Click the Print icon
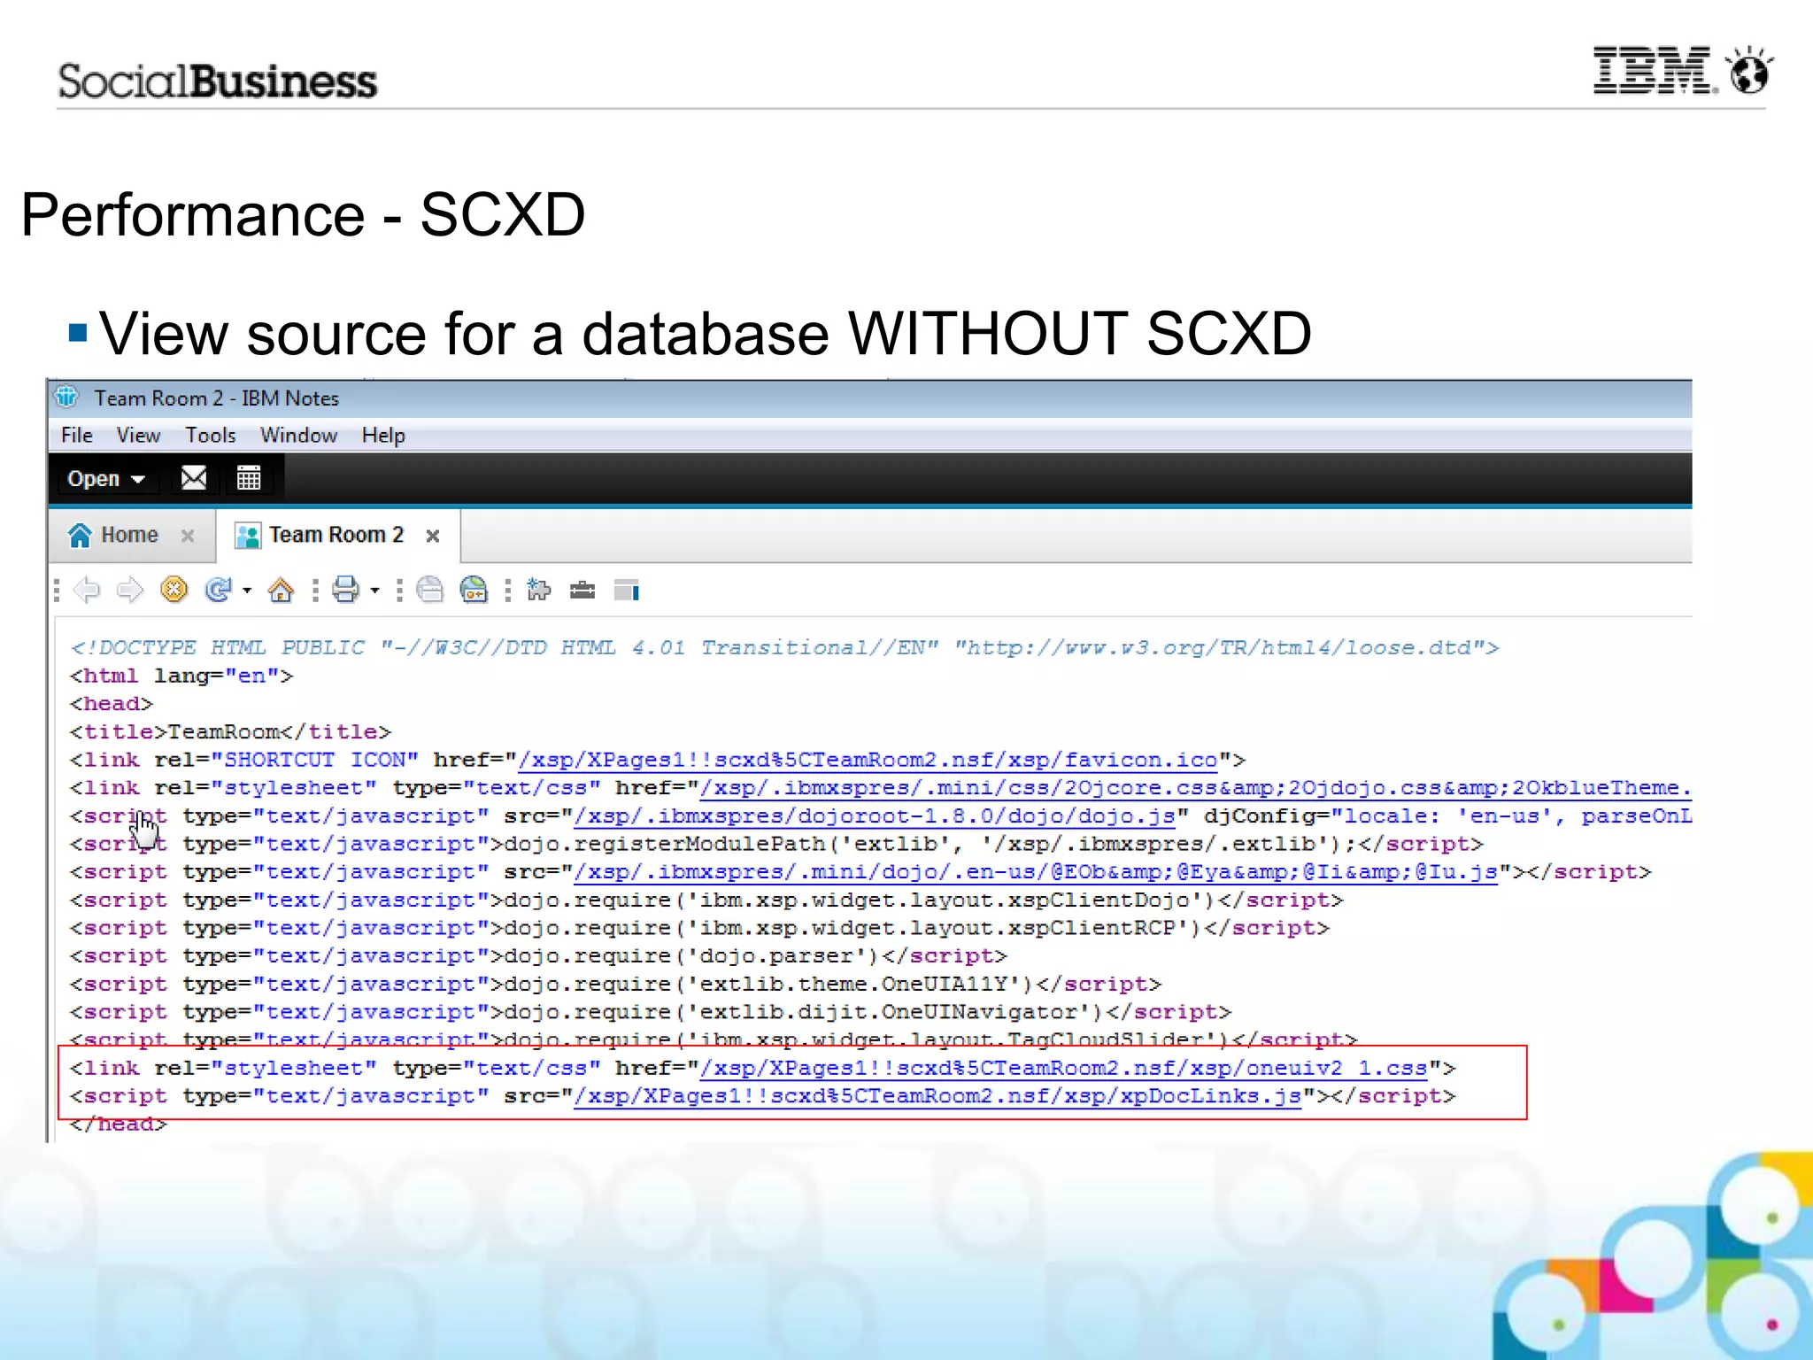 (345, 590)
